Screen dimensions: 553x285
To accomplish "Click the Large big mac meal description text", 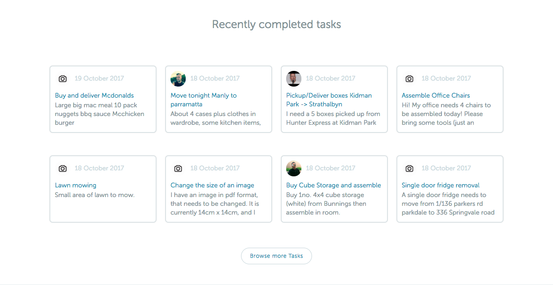I will click(x=100, y=114).
